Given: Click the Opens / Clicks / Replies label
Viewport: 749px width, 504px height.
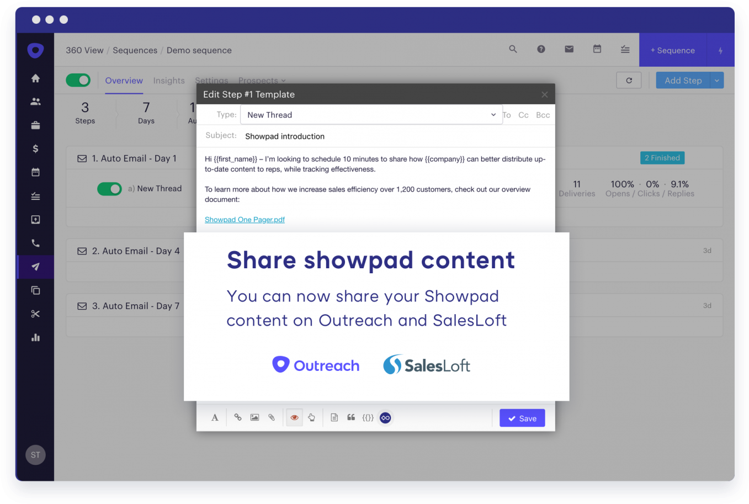Looking at the screenshot, I should pos(650,194).
